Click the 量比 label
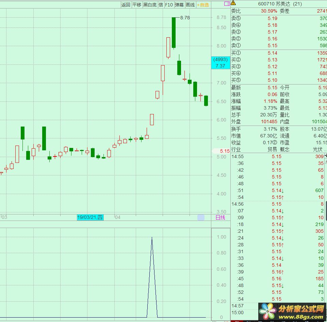The image size is (327, 322). pyautogui.click(x=285, y=115)
